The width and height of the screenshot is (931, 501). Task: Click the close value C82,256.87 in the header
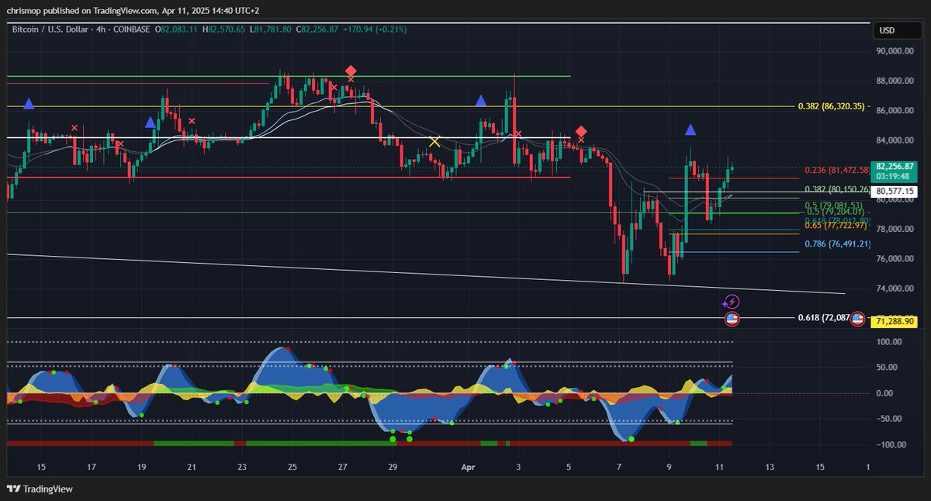click(x=318, y=29)
